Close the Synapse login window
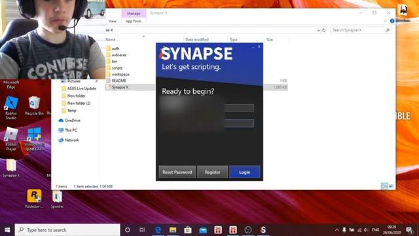Image resolution: width=419 pixels, height=236 pixels. coord(259,47)
